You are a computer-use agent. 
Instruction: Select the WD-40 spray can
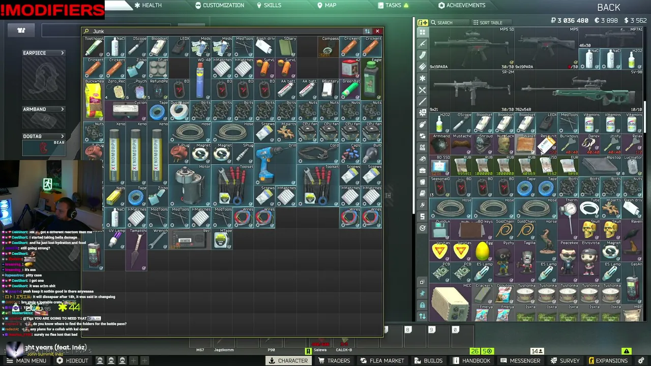point(200,79)
